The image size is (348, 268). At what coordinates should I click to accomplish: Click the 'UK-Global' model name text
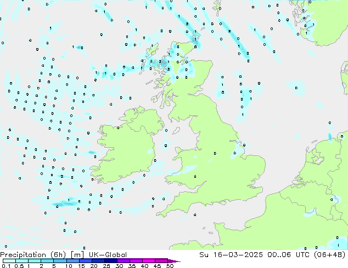(108, 255)
